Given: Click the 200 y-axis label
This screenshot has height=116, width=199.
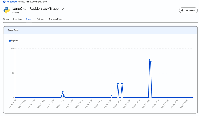Looking at the screenshot, I should pyautogui.click(x=12, y=49).
